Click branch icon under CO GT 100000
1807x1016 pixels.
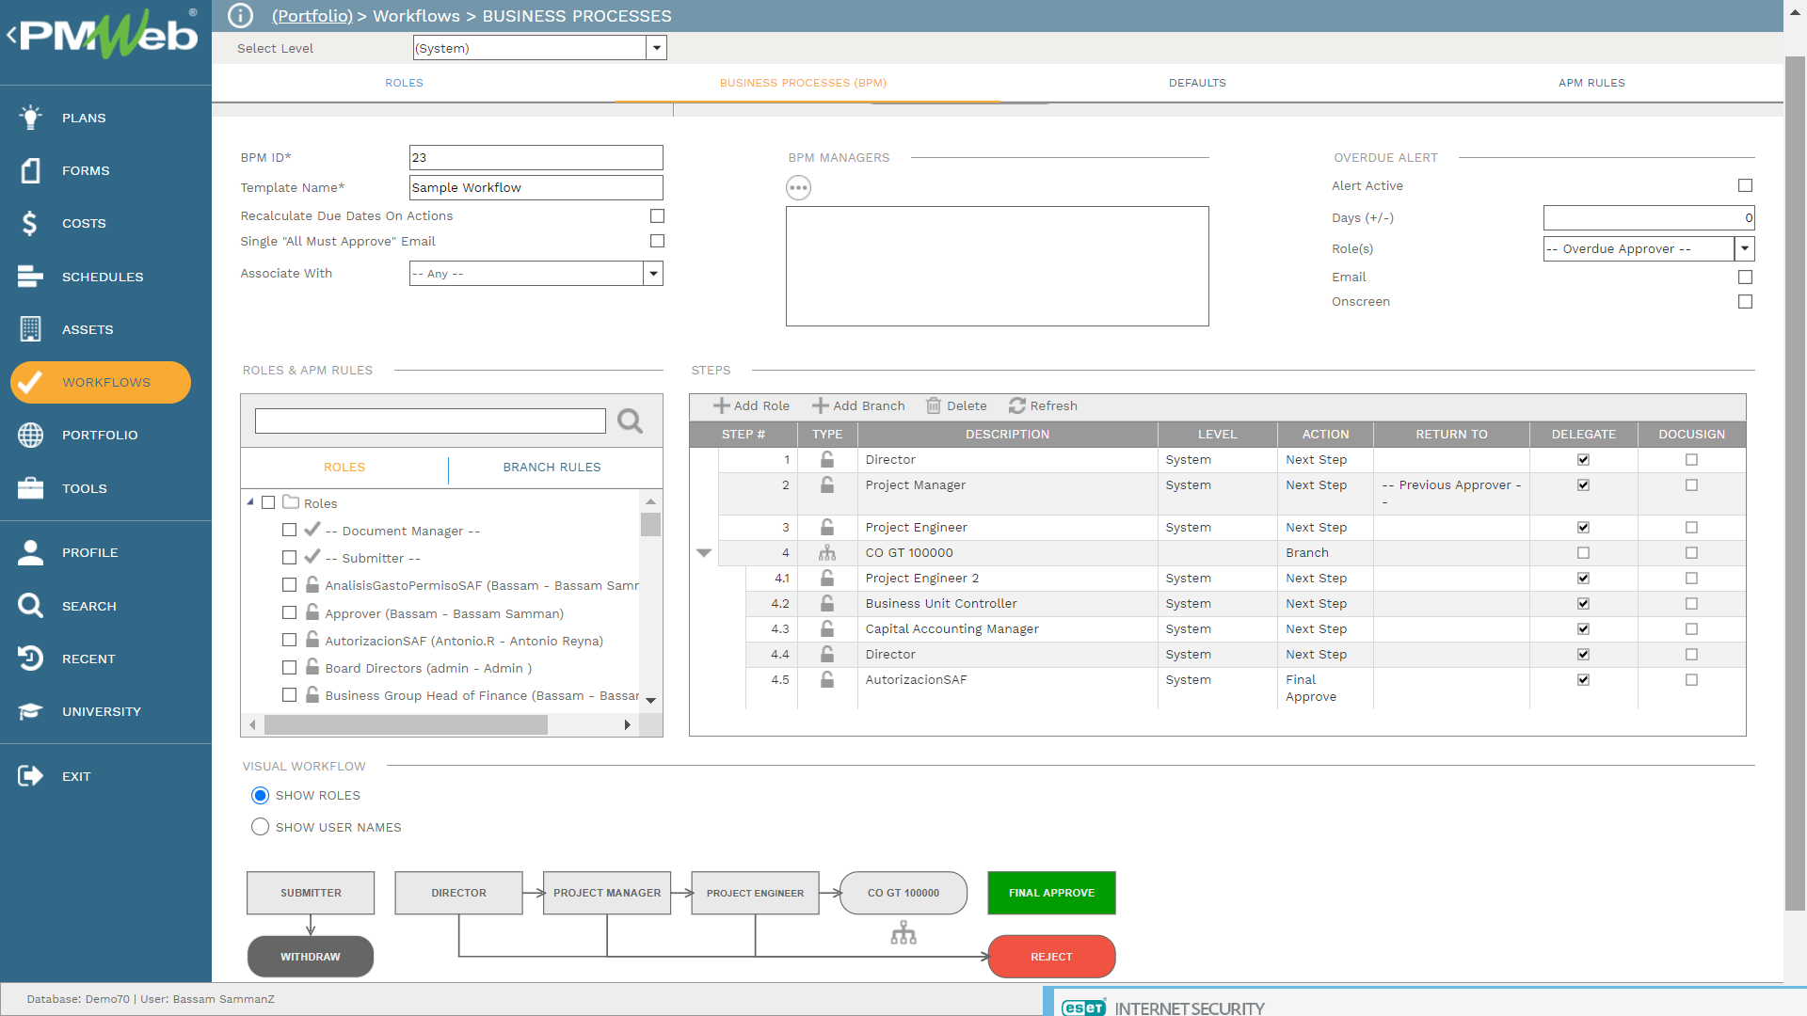pos(903,932)
